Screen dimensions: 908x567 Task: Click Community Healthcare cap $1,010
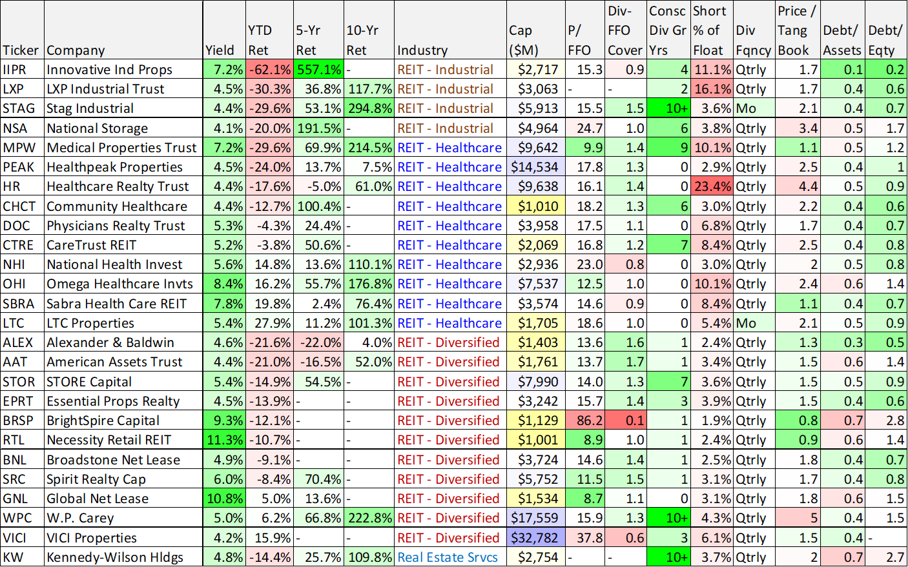point(536,206)
